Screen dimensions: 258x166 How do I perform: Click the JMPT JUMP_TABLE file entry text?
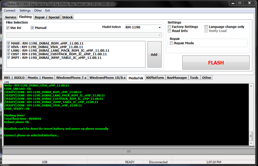56,58
